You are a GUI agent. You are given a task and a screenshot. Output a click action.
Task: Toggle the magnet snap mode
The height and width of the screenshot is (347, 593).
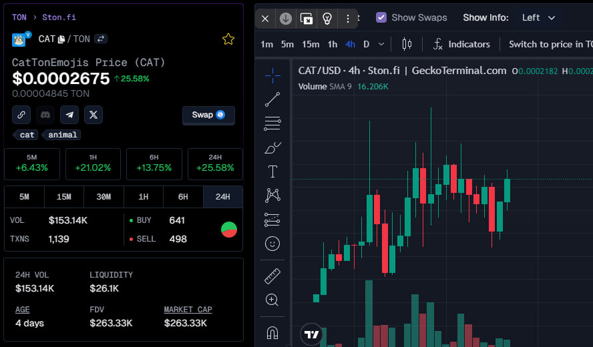click(x=272, y=332)
